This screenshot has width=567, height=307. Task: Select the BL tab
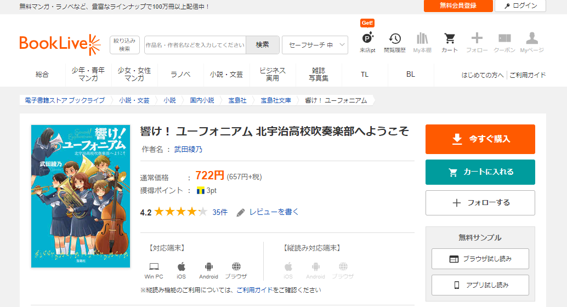tap(410, 75)
